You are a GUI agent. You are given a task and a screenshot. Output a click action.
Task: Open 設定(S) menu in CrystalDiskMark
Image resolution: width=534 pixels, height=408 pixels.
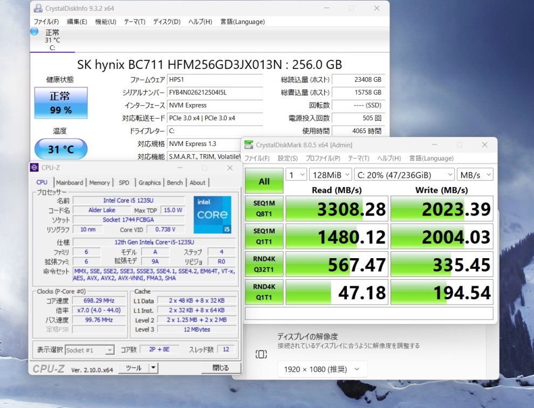[288, 158]
